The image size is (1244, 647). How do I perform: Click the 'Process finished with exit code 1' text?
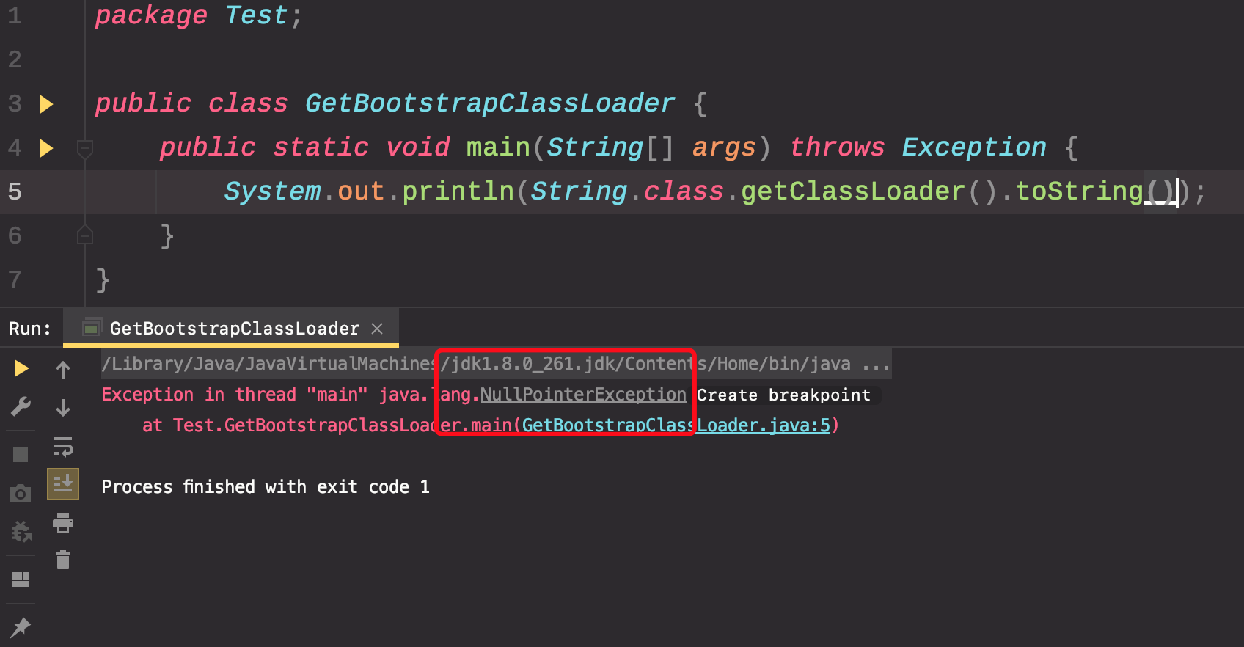[266, 487]
